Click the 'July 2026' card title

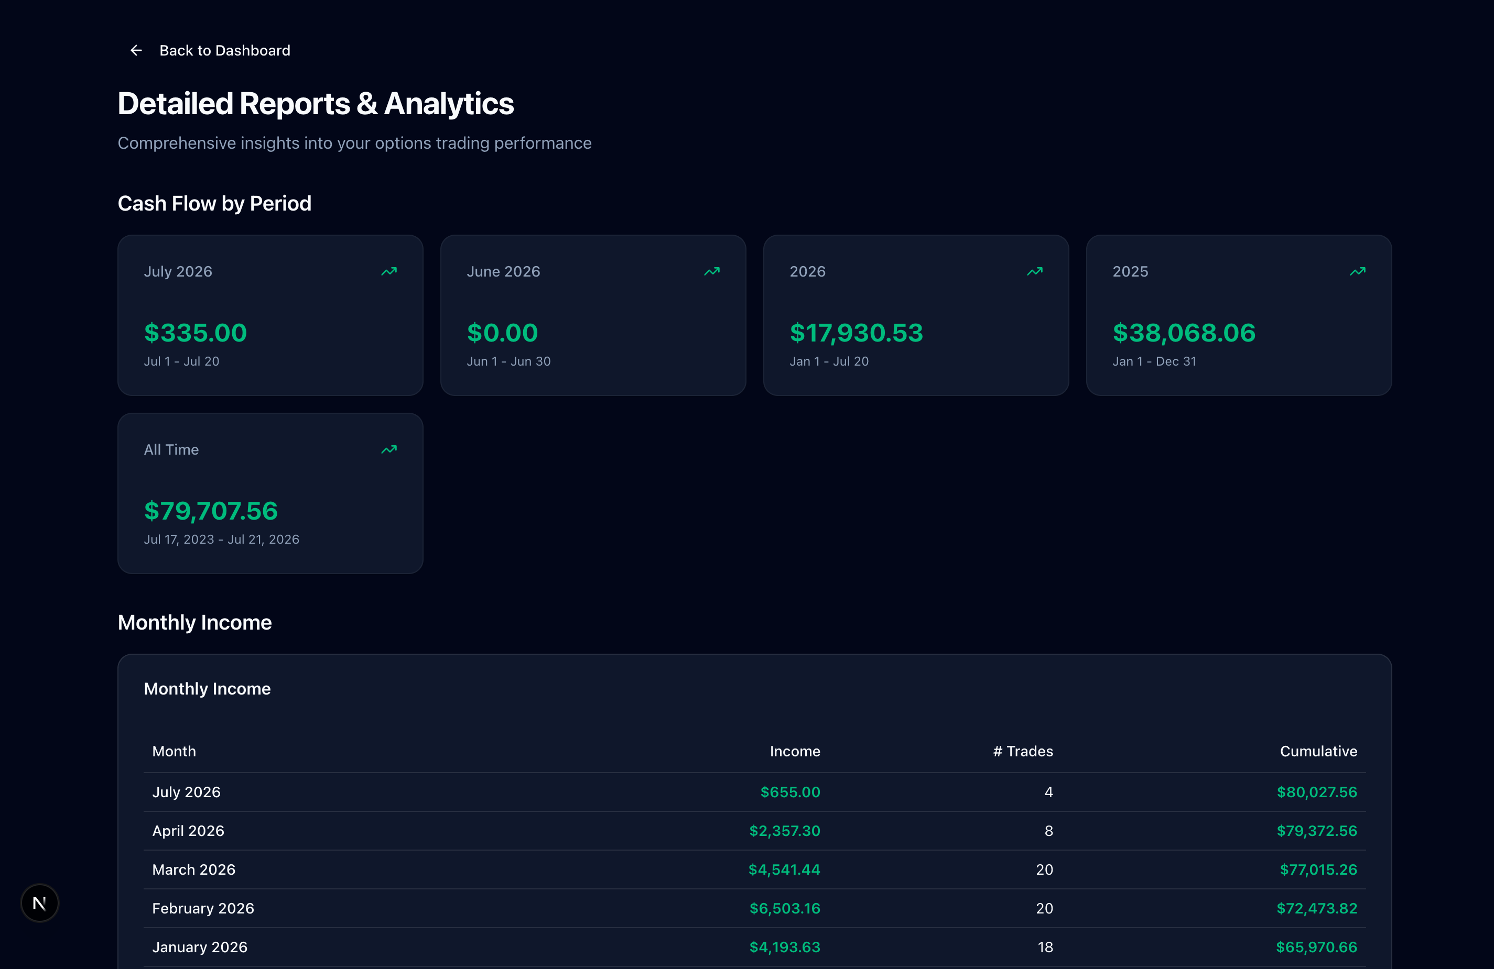[x=178, y=271]
